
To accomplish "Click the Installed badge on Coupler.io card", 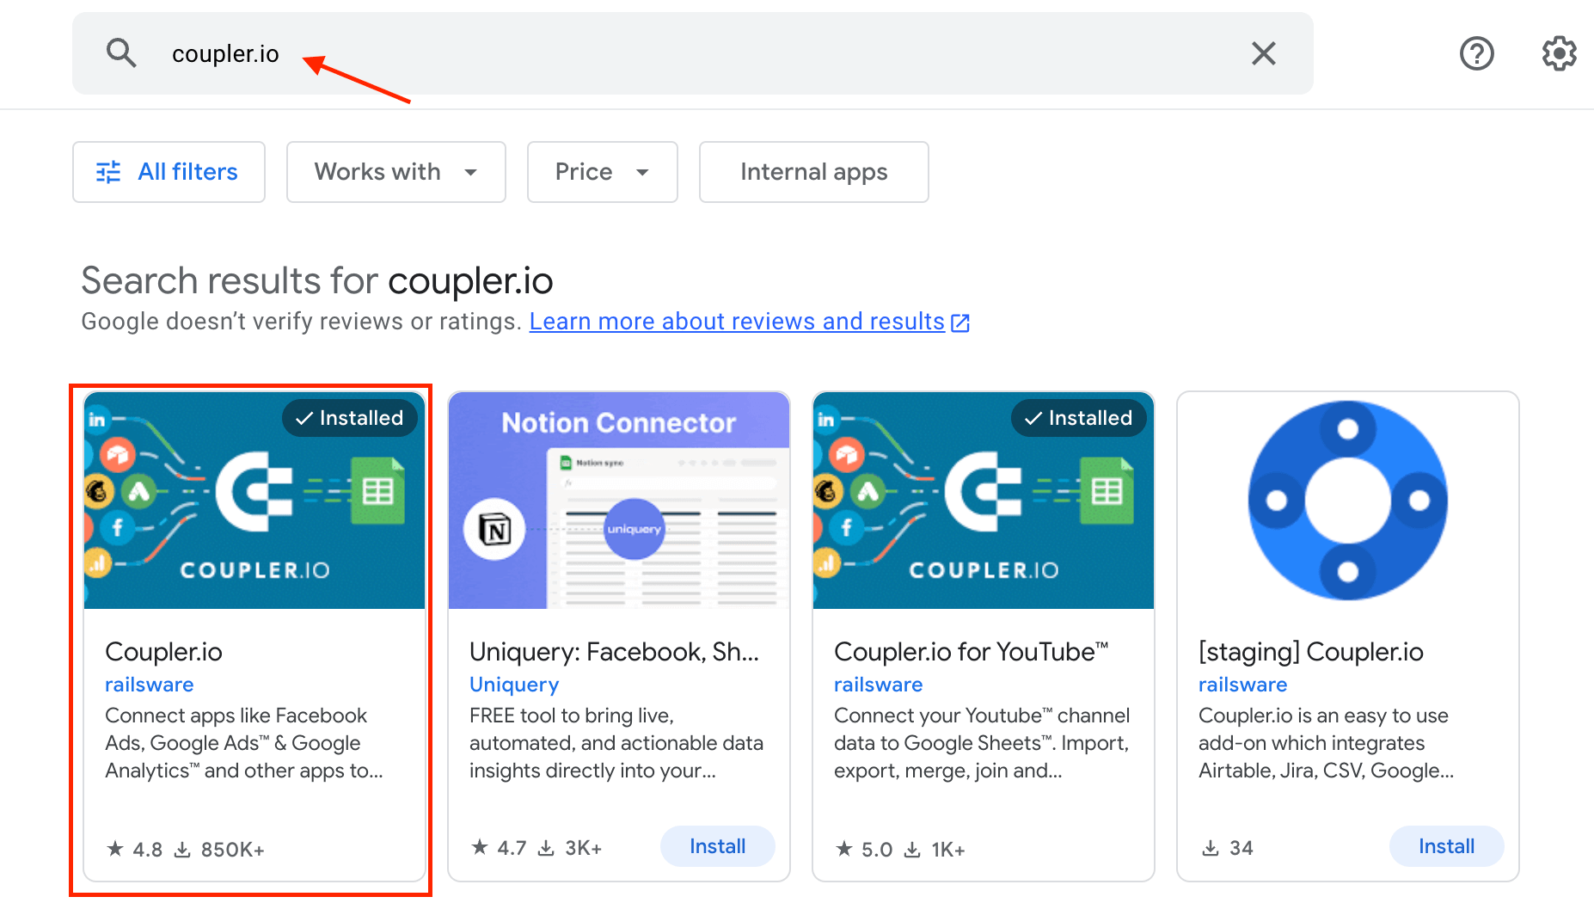I will [350, 418].
